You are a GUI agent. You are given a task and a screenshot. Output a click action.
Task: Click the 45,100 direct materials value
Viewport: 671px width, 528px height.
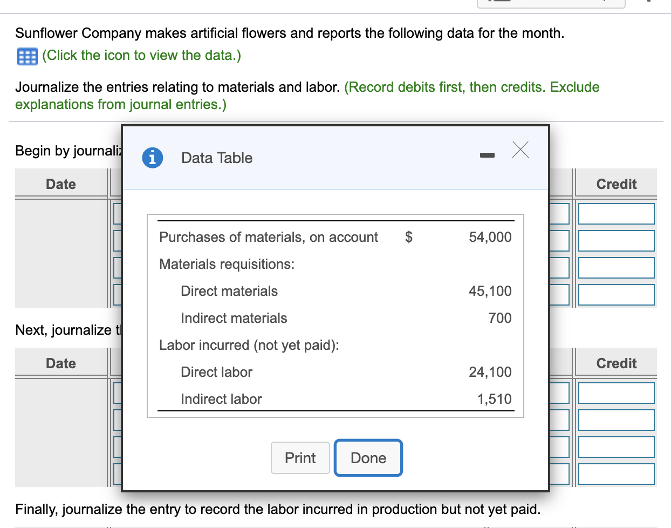point(490,291)
